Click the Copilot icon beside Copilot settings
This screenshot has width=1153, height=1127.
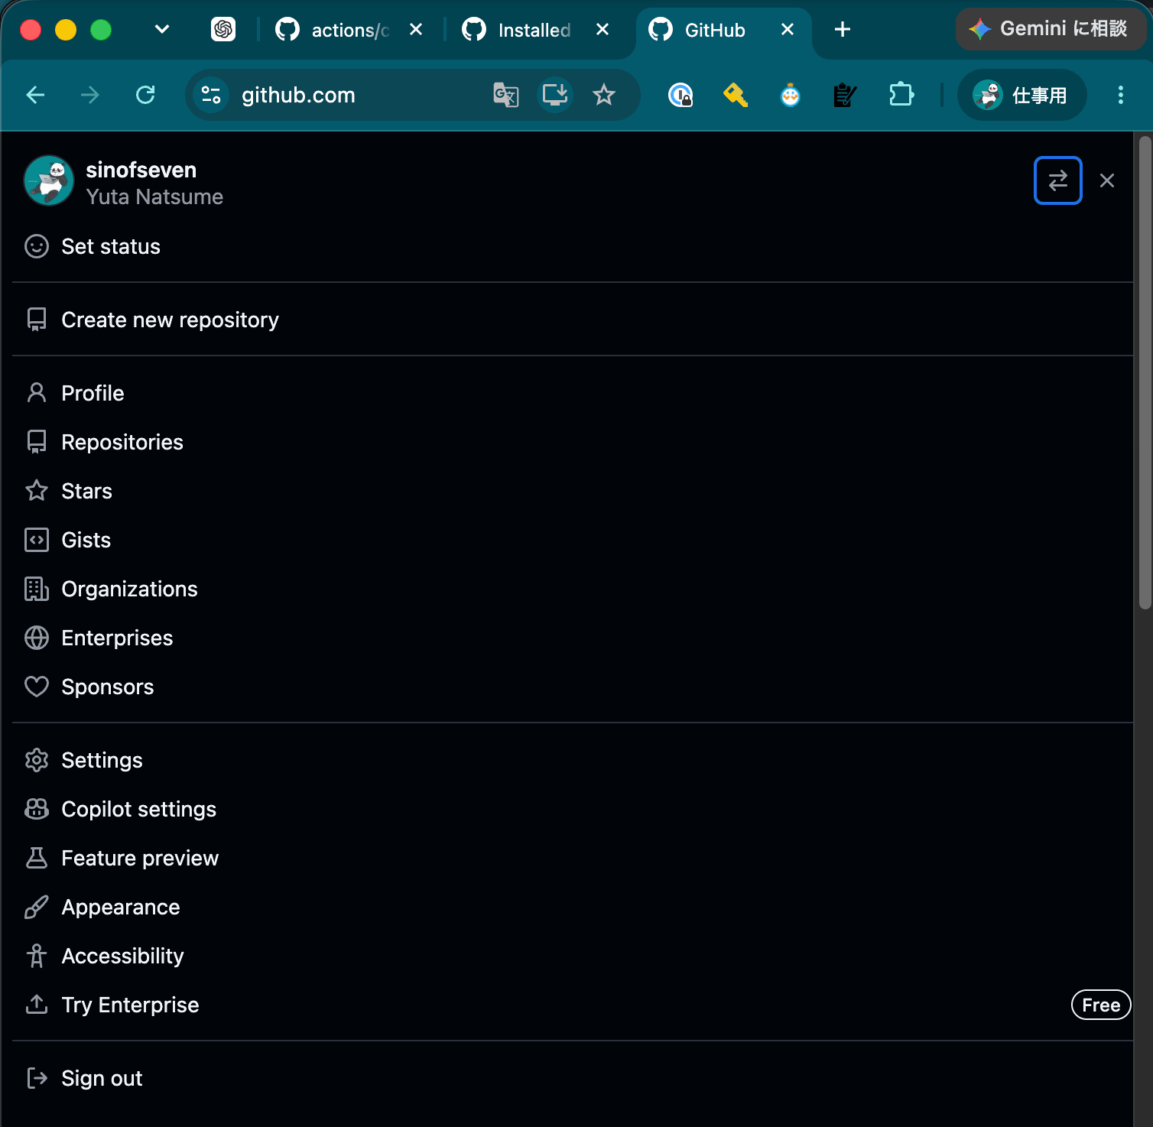pos(37,809)
